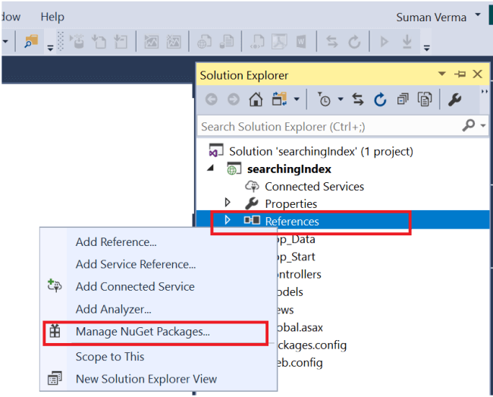Click the Add Connected Service cloud icon in context menu
Viewport: 493px width, 397px height.
(x=55, y=285)
